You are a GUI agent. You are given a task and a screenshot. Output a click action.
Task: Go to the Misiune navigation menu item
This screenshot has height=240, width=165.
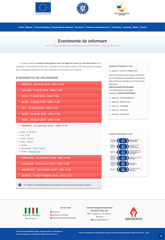point(29,27)
